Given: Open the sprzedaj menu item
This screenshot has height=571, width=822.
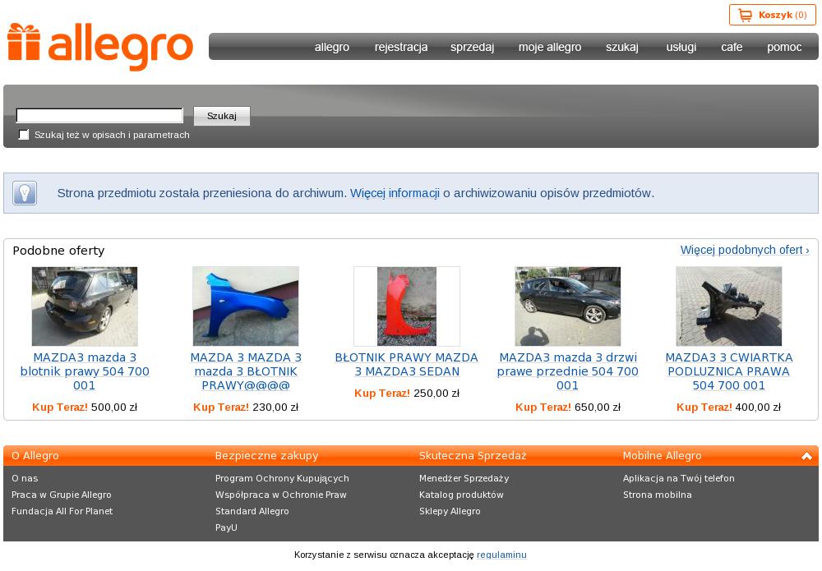Looking at the screenshot, I should pyautogui.click(x=472, y=47).
